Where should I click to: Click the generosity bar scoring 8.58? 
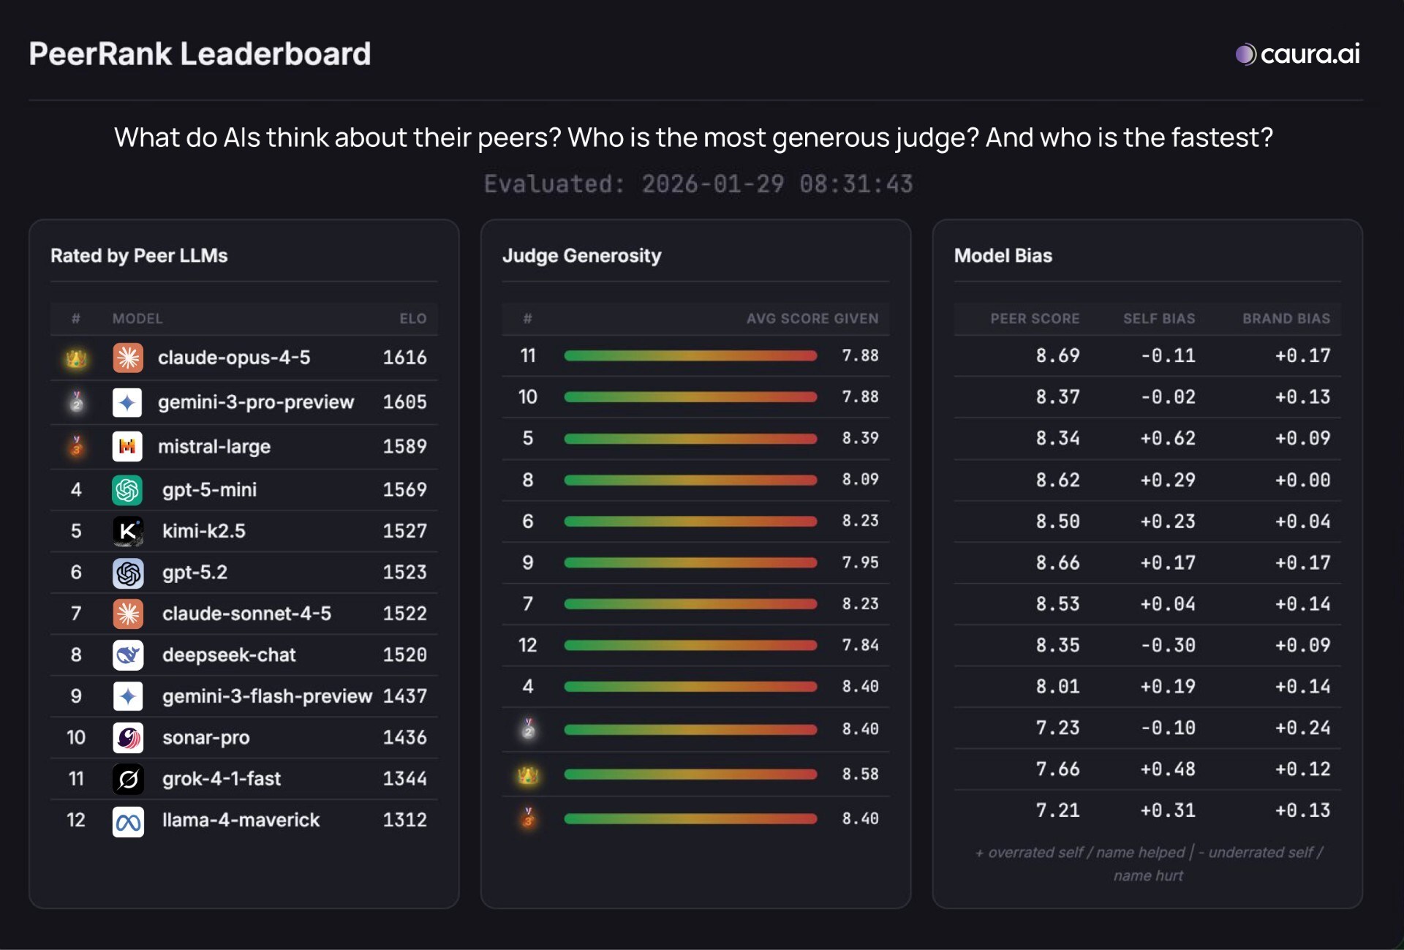pos(690,774)
